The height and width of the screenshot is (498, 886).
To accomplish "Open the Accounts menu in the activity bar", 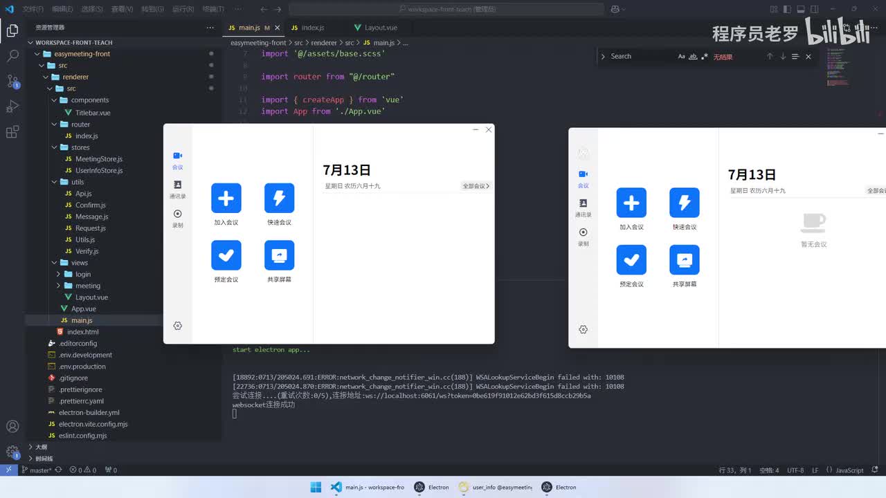I will [x=12, y=427].
